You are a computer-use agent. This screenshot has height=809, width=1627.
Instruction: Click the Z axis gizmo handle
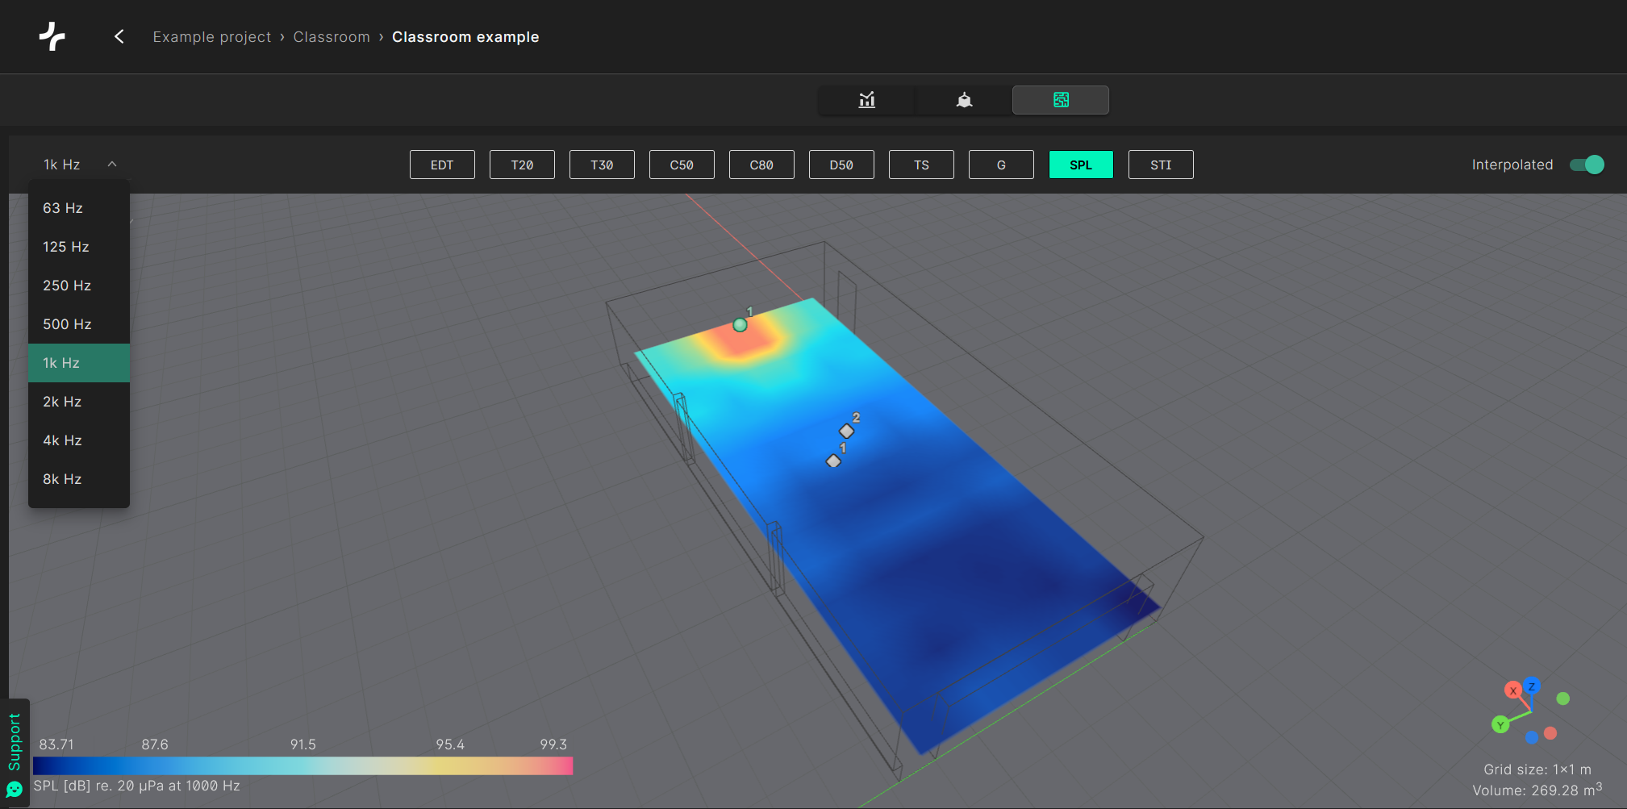[1532, 686]
